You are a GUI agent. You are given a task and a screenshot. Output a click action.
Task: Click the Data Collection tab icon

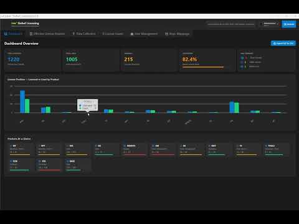(74, 34)
